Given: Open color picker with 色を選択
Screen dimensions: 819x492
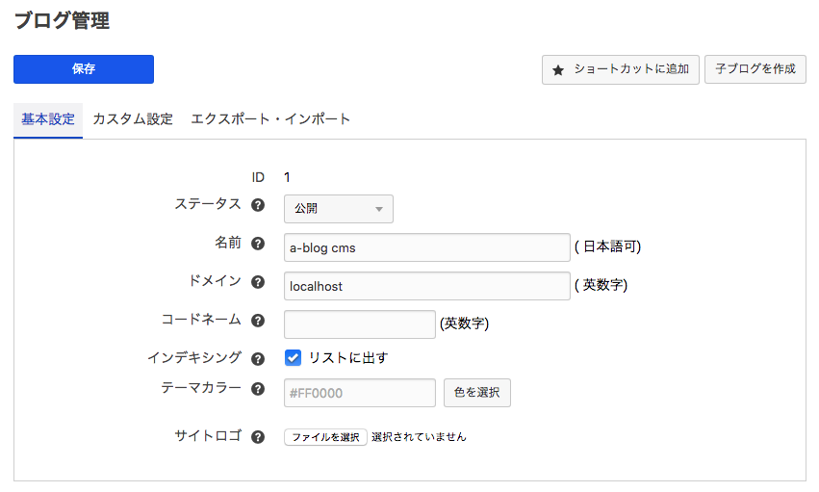Looking at the screenshot, I should (x=476, y=393).
